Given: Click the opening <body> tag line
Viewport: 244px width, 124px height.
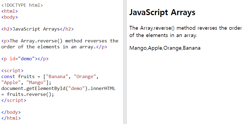Looking at the screenshot, I should 9,17.
